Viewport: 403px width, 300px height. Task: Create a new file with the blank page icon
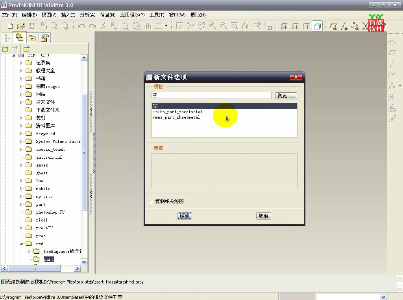(x=10, y=26)
